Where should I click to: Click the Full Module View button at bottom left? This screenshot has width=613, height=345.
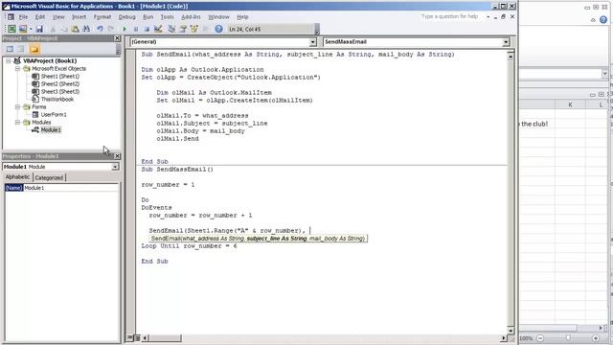click(x=137, y=338)
